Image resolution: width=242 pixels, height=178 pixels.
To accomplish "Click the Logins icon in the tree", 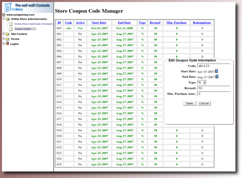I will [x=7, y=44].
